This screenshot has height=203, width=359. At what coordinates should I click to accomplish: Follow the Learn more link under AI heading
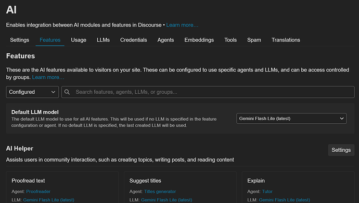(182, 25)
